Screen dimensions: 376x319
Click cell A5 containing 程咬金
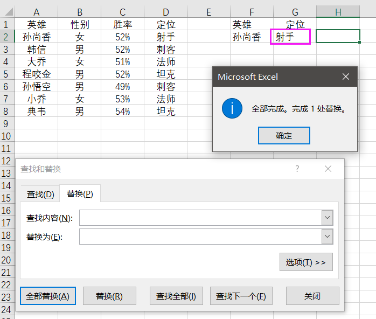click(36, 74)
